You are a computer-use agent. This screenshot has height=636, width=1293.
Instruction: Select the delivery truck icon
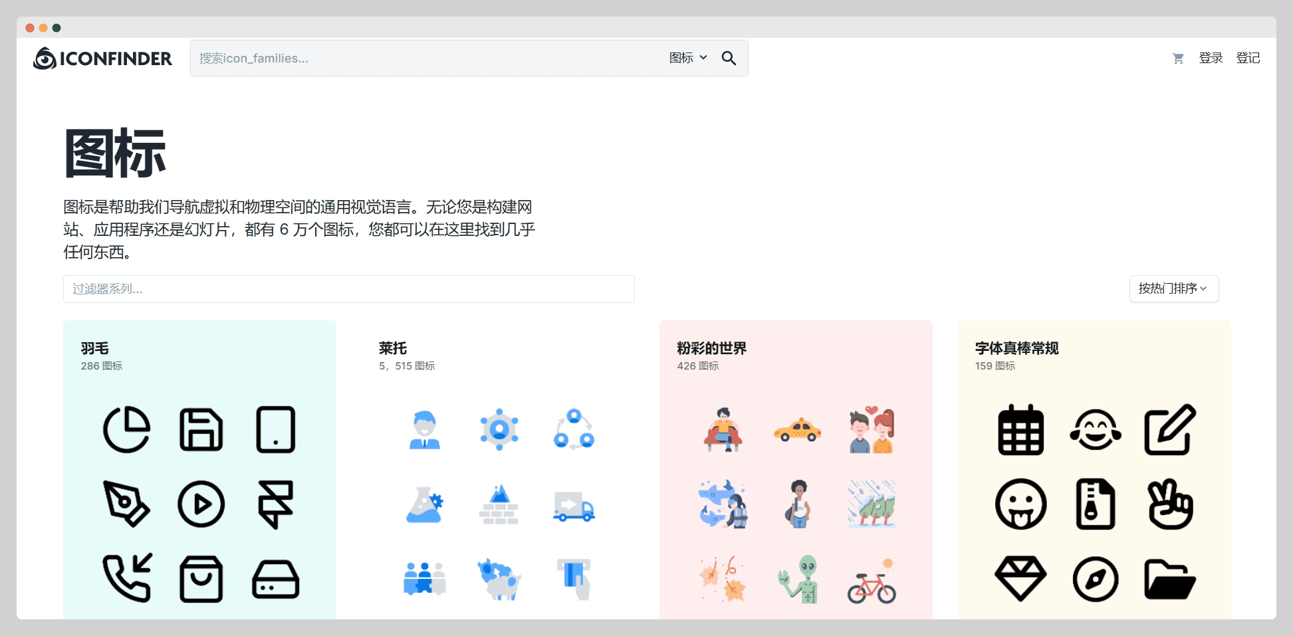pos(574,506)
